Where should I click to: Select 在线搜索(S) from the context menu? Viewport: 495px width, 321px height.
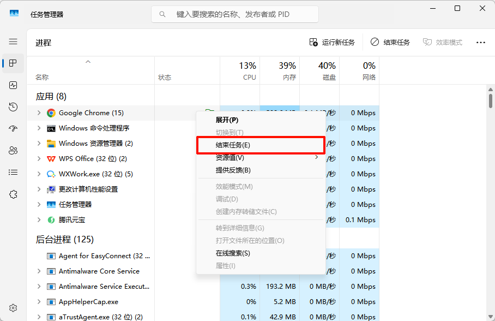(x=233, y=253)
